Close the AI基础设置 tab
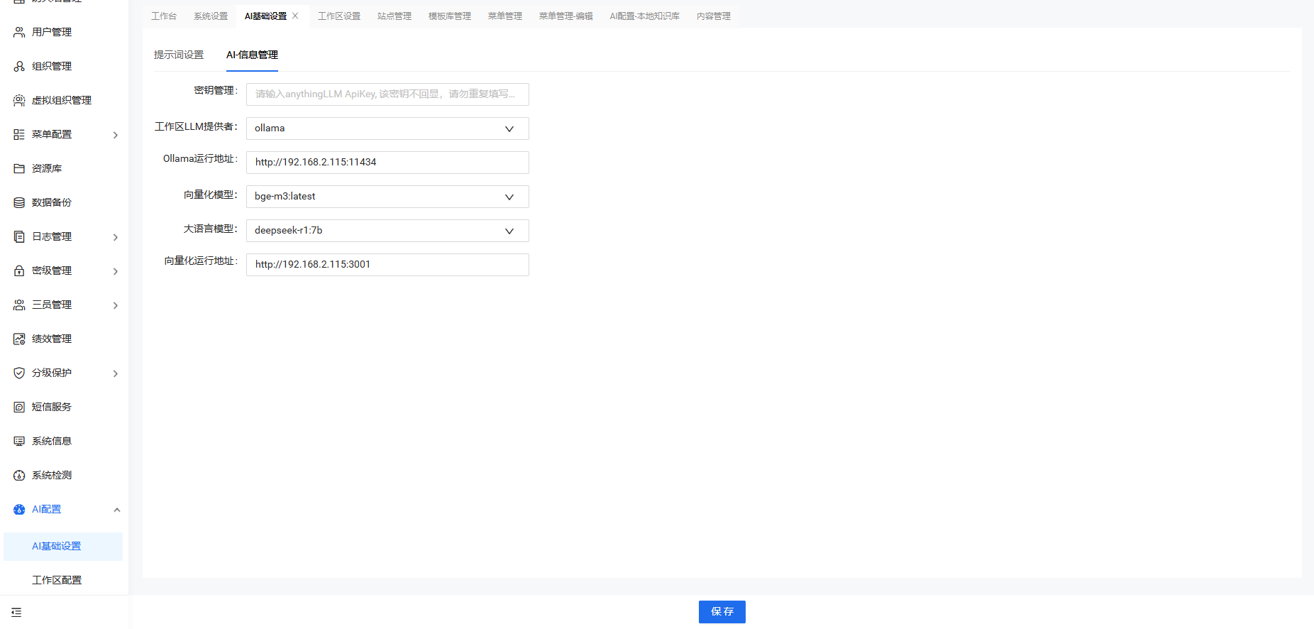This screenshot has width=1314, height=629. pyautogui.click(x=296, y=16)
